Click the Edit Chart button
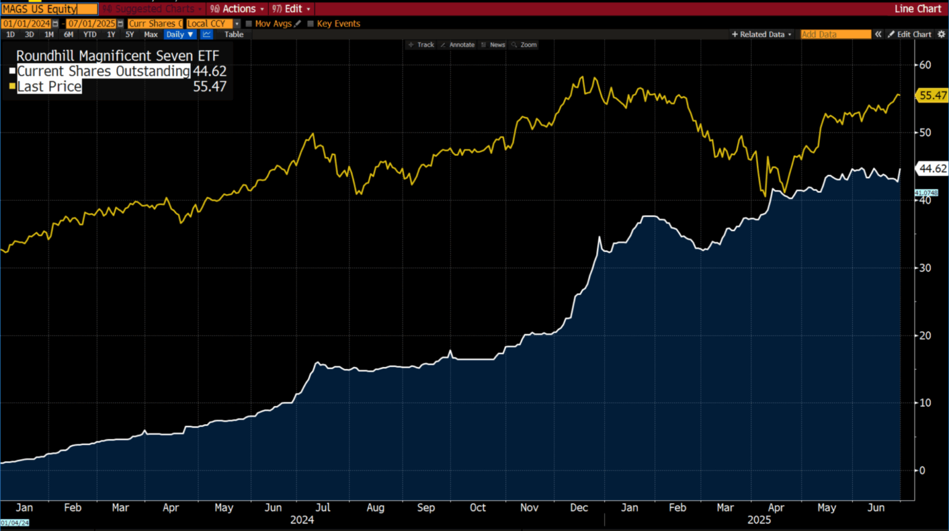The width and height of the screenshot is (949, 531). 909,35
